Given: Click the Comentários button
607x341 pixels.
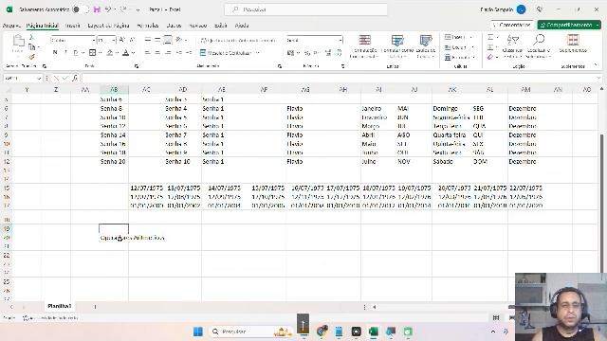Looking at the screenshot, I should click(x=512, y=25).
